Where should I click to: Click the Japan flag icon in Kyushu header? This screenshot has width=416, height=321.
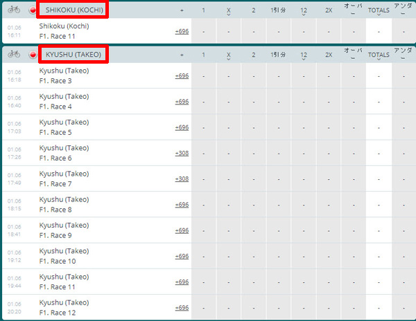33,55
